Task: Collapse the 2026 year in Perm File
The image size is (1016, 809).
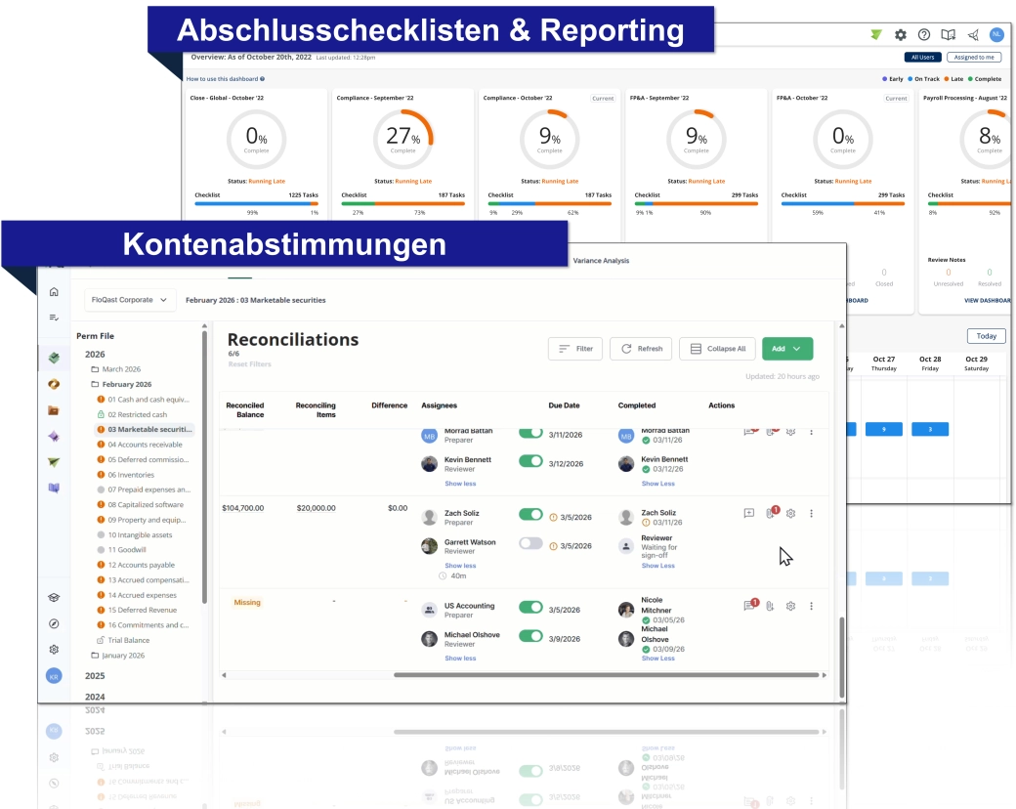Action: tap(95, 354)
